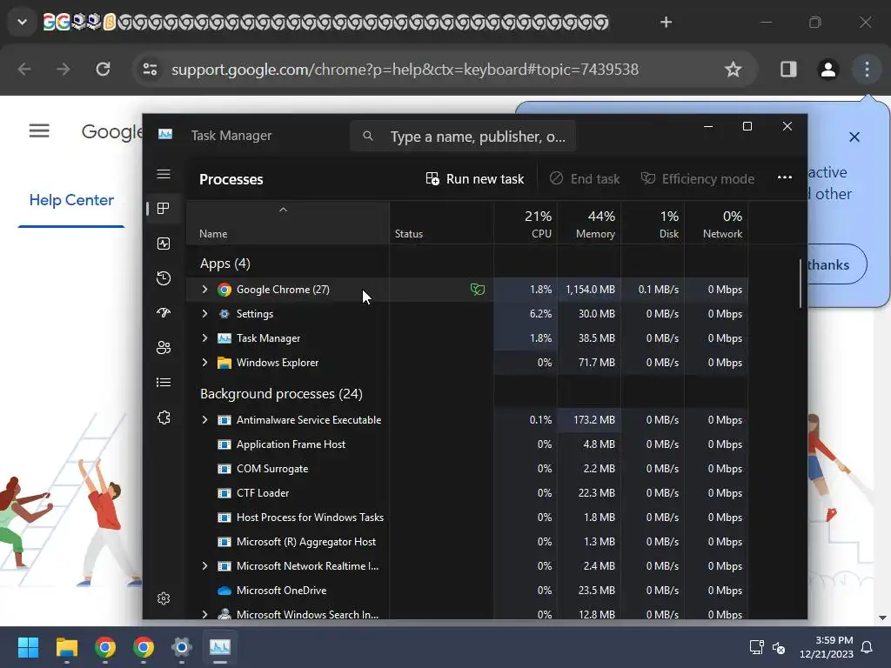891x668 pixels.
Task: Expand Microsoft Windows Search Indexer row
Action: [x=204, y=614]
